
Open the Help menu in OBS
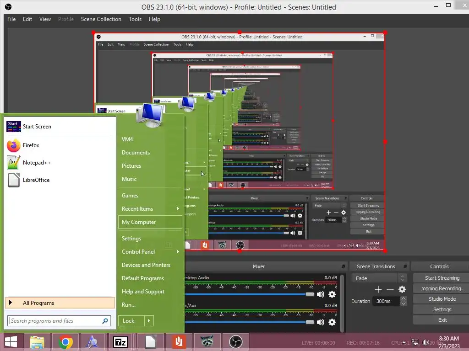pyautogui.click(x=154, y=19)
